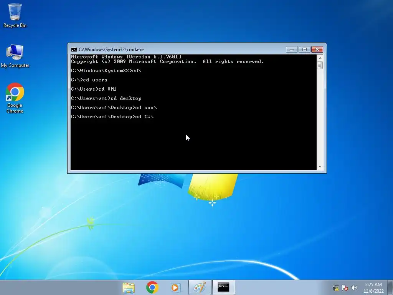Click the cmd scrollbar up arrow
The height and width of the screenshot is (295, 393).
click(320, 58)
